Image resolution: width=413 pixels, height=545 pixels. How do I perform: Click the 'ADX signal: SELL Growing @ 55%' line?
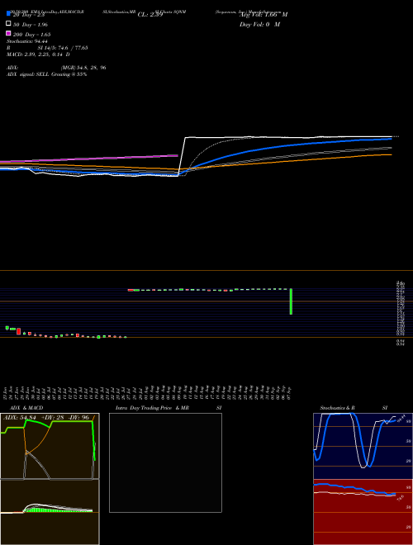coord(46,74)
